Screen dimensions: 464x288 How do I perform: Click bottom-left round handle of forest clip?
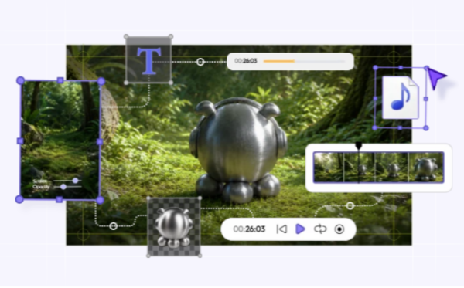[x=19, y=199]
